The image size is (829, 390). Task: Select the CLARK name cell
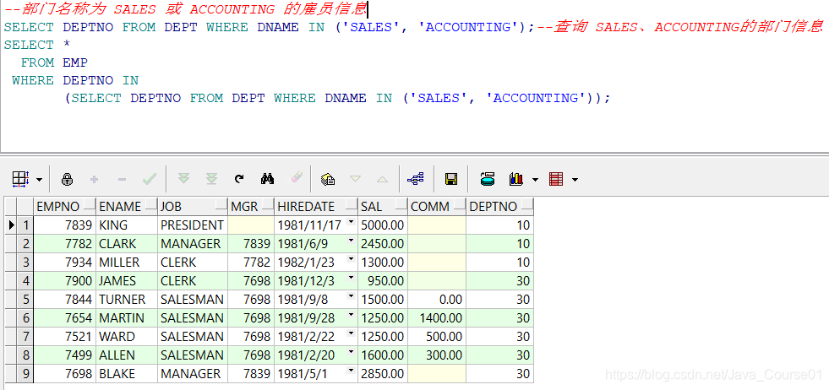pos(127,244)
